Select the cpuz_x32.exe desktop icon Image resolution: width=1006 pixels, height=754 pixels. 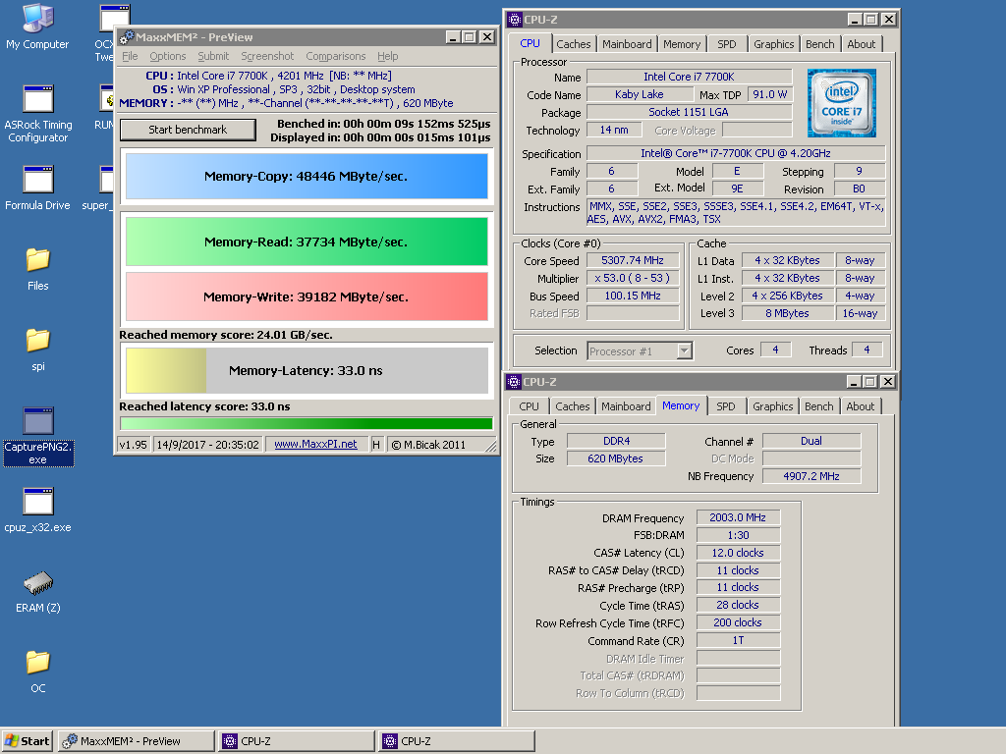click(38, 511)
